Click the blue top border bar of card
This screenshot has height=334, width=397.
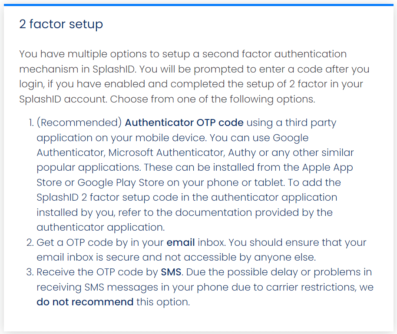point(198,5)
